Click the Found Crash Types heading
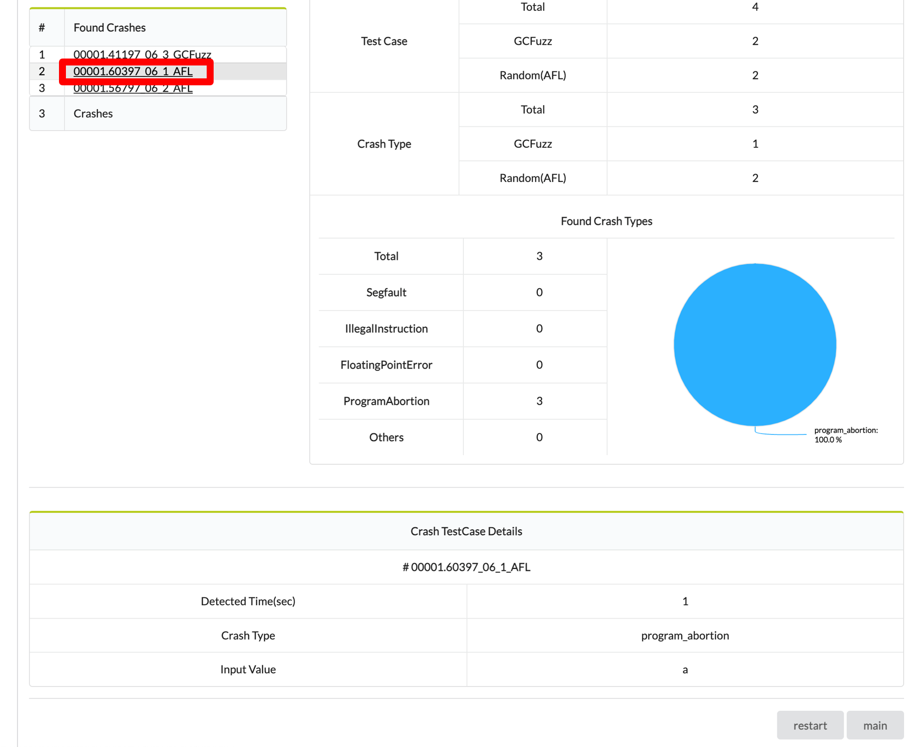The width and height of the screenshot is (914, 747). [606, 221]
